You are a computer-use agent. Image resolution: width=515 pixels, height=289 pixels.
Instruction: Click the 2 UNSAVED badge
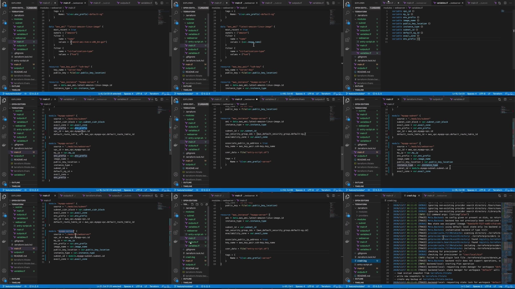click(x=203, y=104)
